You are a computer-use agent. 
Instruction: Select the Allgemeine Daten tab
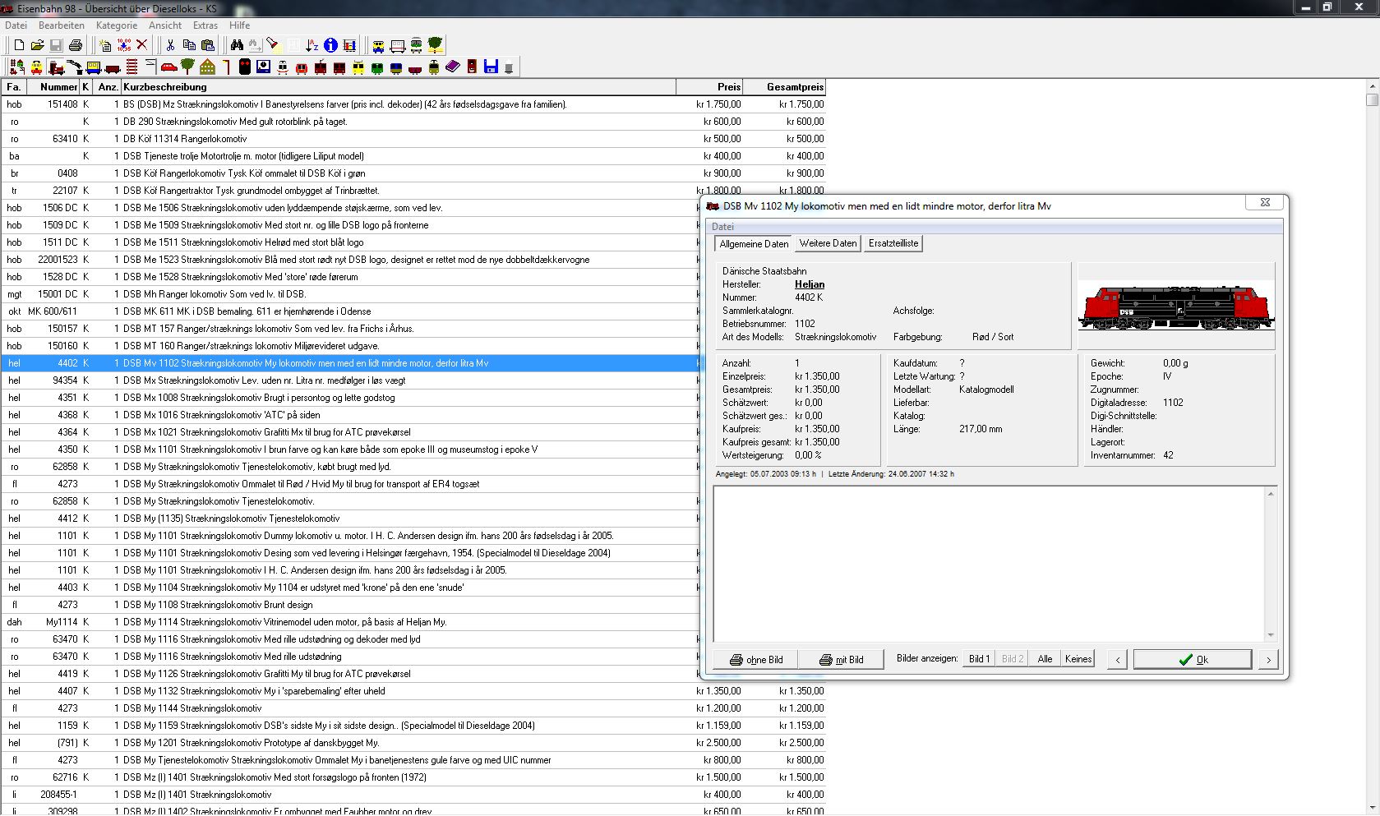[754, 244]
